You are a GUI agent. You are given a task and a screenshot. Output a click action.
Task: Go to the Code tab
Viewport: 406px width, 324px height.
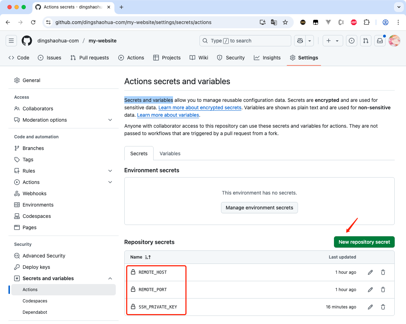point(19,58)
